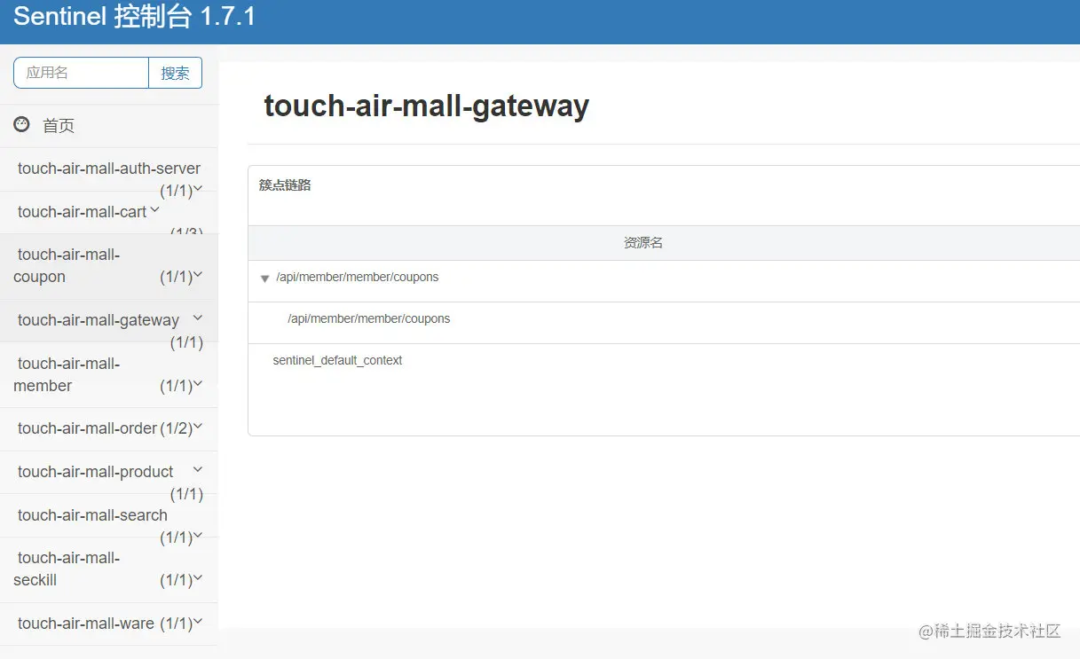Image resolution: width=1080 pixels, height=659 pixels.
Task: Click the 簇点链路 panel title
Action: [285, 185]
